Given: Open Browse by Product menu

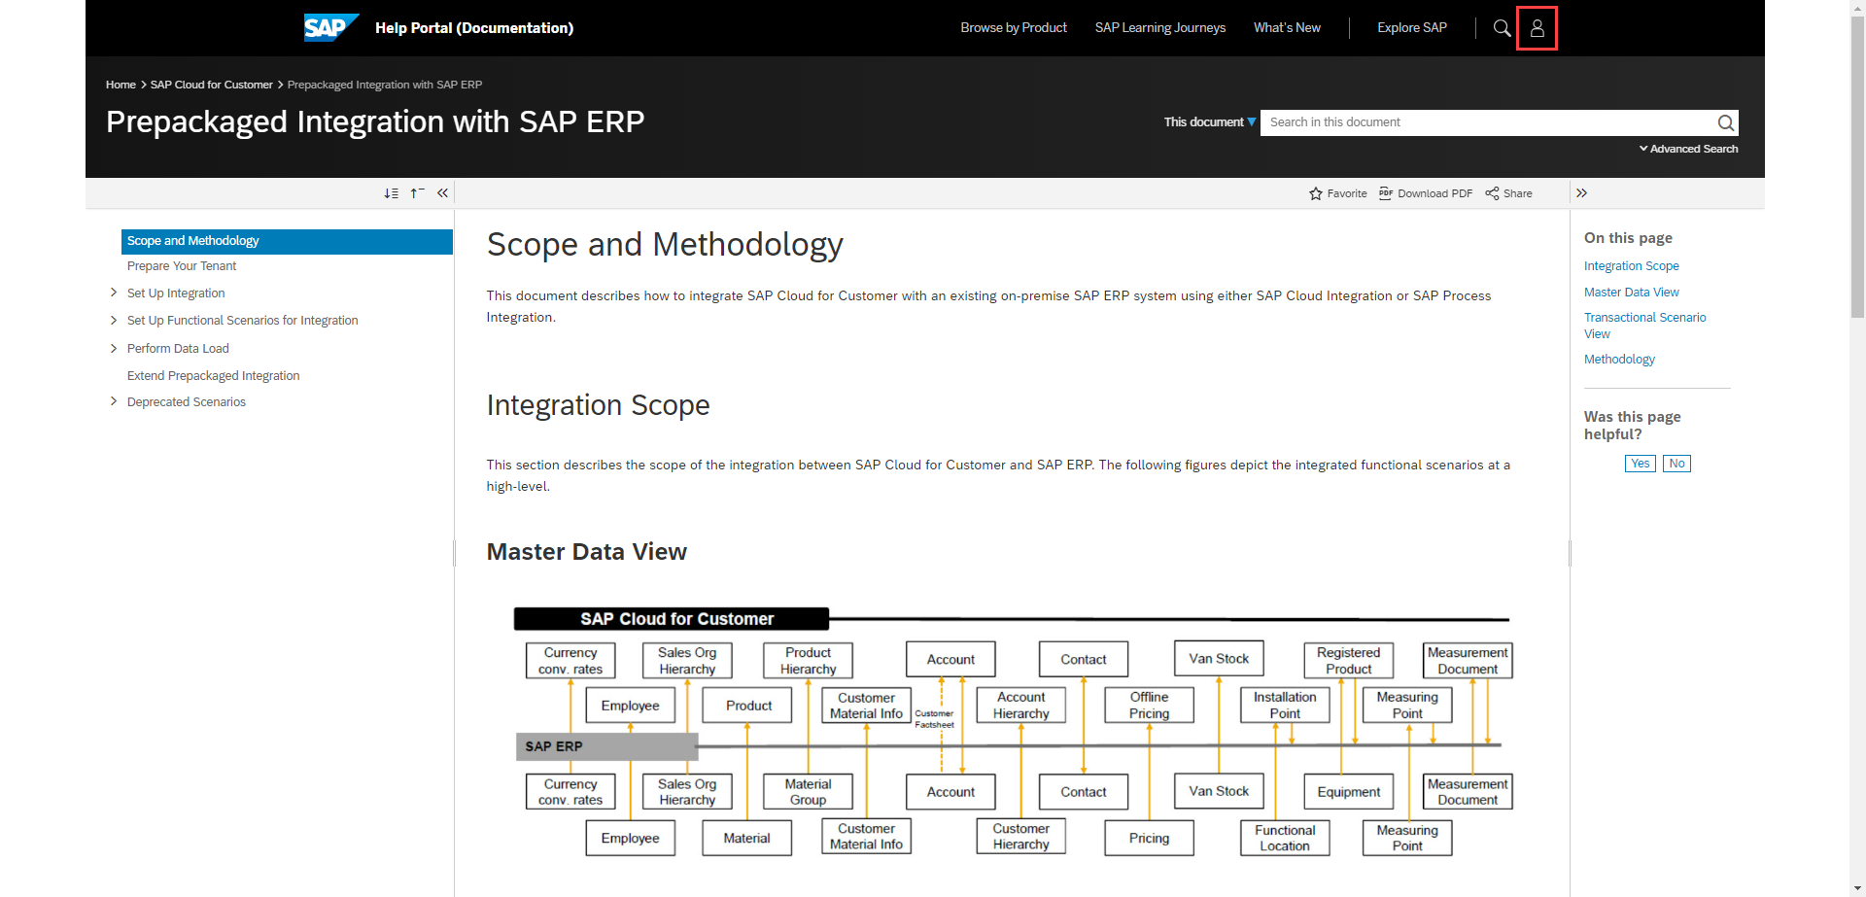Looking at the screenshot, I should (1014, 27).
